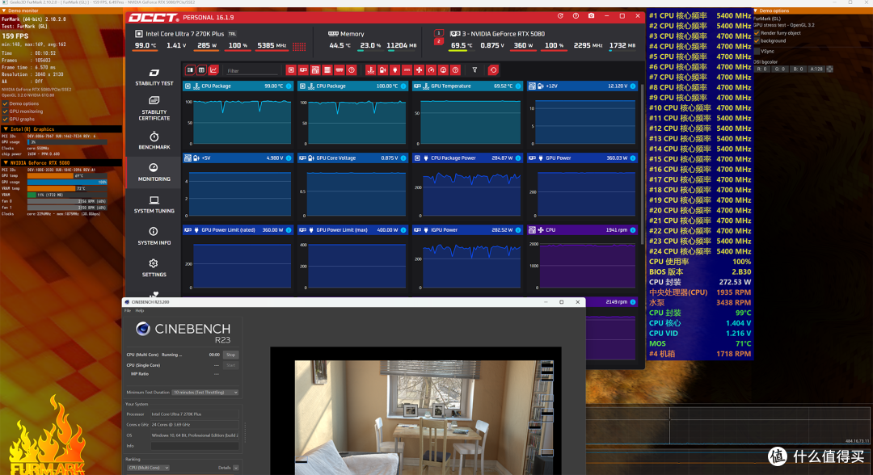Collapse FurMark Demo monitor panel
The image size is (873, 475).
pos(4,11)
